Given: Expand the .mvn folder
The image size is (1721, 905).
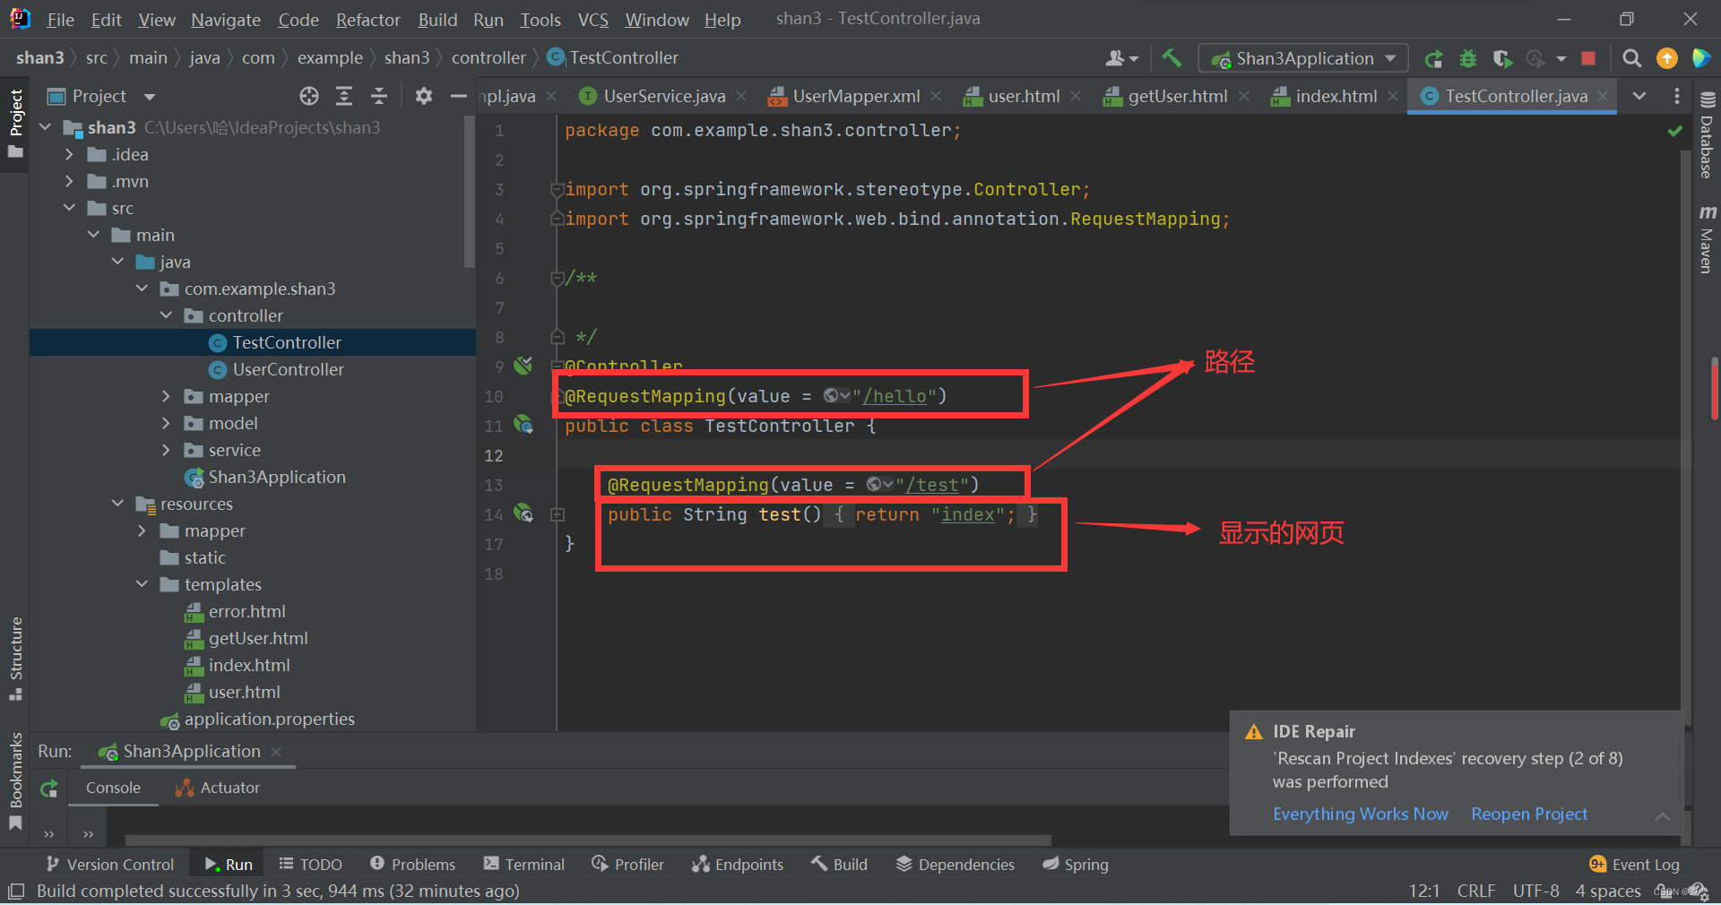Looking at the screenshot, I should (x=69, y=181).
